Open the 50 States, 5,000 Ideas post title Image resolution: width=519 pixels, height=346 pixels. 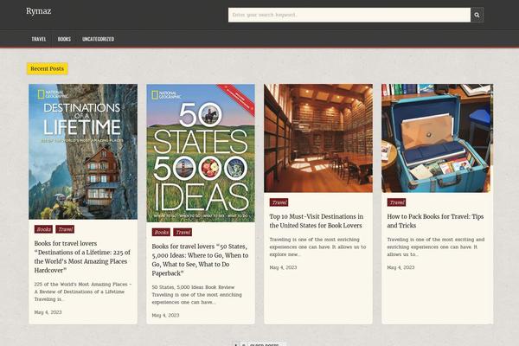tap(201, 259)
